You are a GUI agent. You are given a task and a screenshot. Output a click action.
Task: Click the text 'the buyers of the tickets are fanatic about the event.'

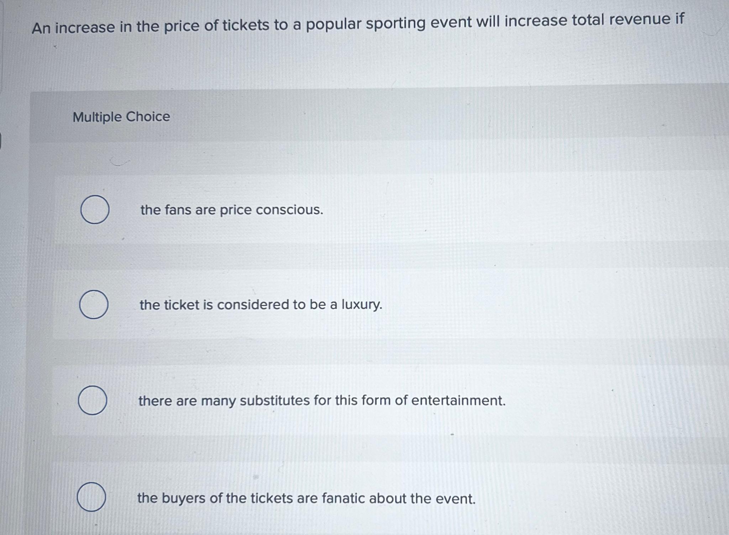[x=306, y=498]
